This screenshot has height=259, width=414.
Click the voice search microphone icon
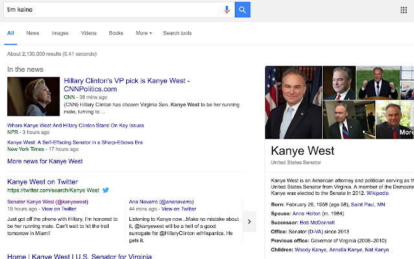tap(227, 10)
